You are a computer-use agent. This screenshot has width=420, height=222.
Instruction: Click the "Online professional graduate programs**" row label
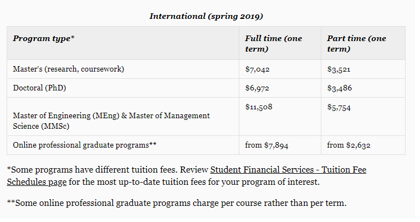coord(85,145)
